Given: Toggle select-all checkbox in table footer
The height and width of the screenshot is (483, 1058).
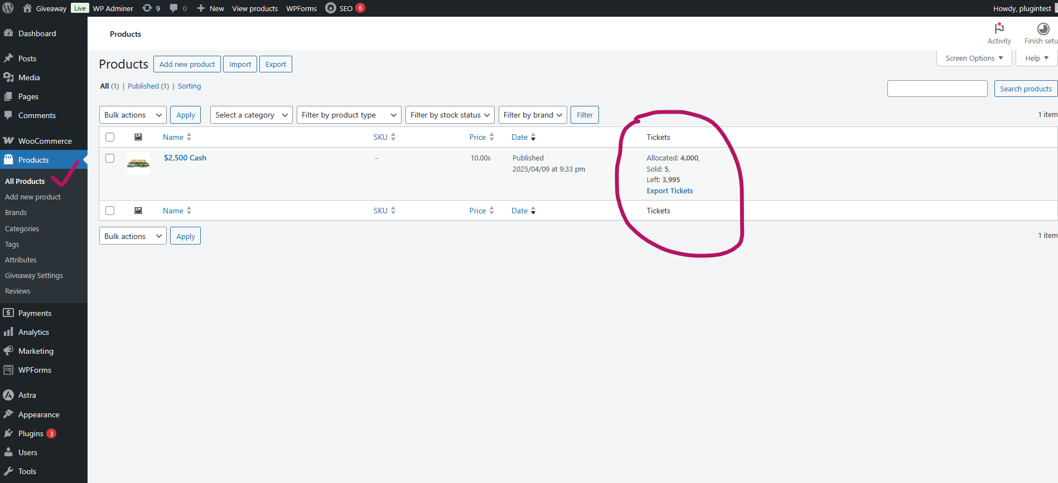Looking at the screenshot, I should pyautogui.click(x=110, y=211).
